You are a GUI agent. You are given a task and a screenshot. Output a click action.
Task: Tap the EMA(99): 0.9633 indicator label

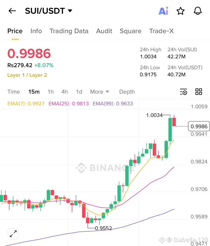pyautogui.click(x=113, y=104)
